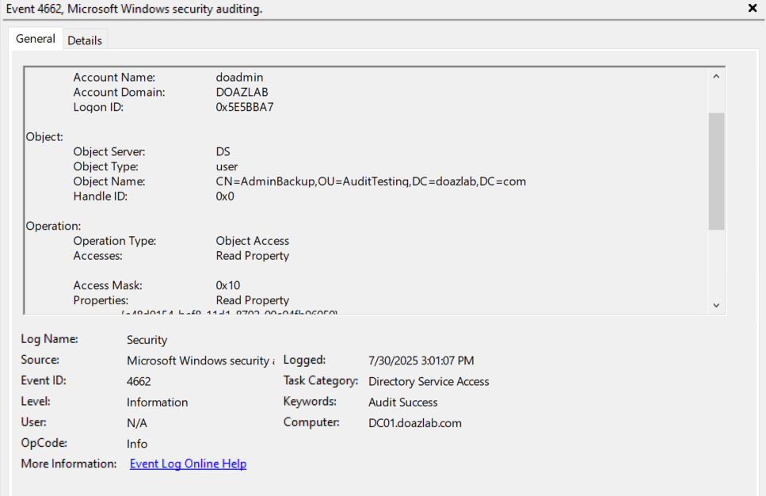Click the Directory Service Access task category
Screen dimensions: 766x496
429,382
